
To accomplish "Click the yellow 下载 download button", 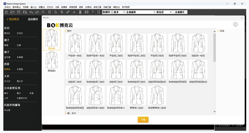I will (143, 120).
